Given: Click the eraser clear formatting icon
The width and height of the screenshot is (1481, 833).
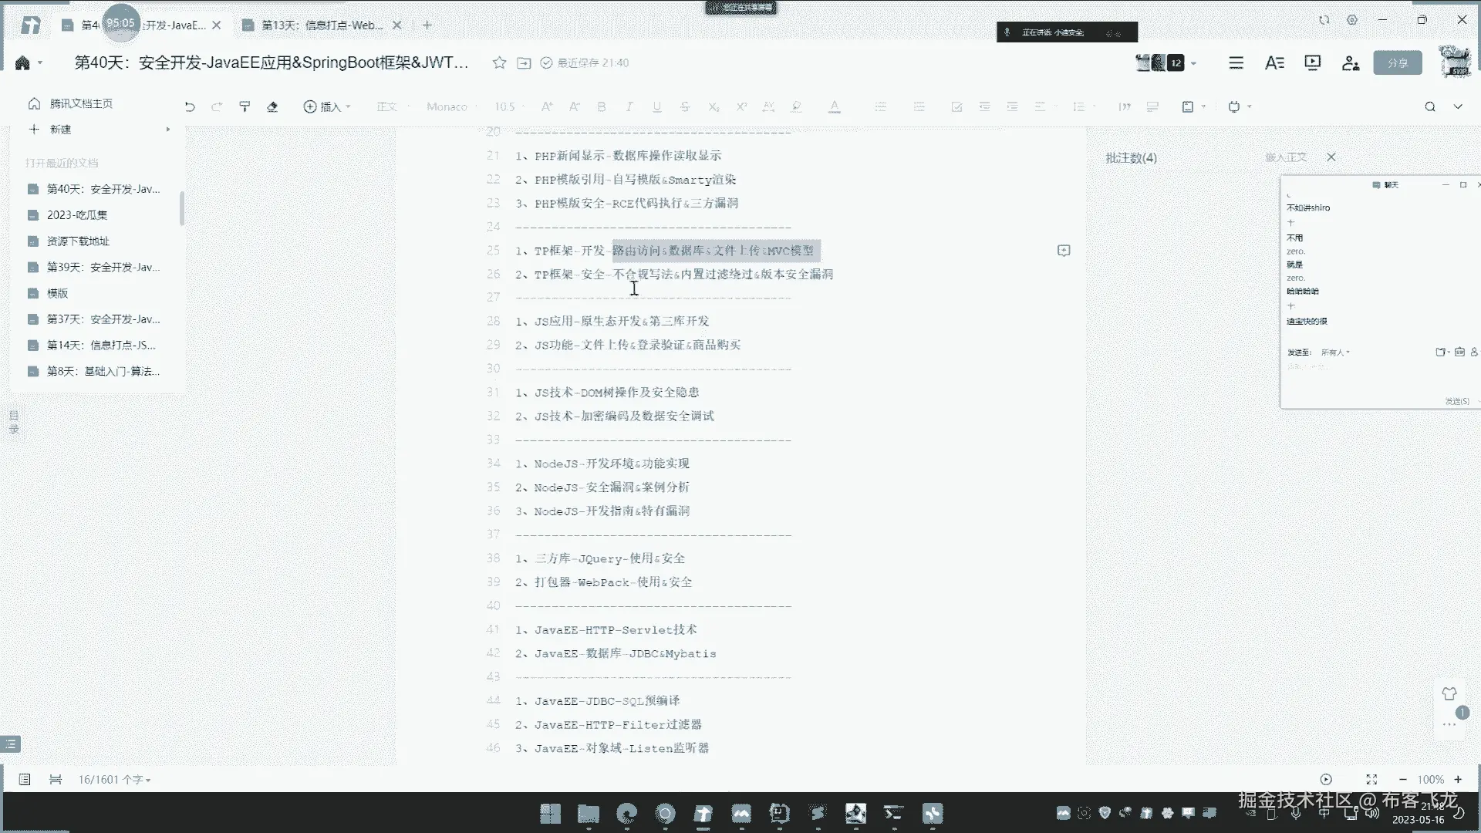Looking at the screenshot, I should pyautogui.click(x=272, y=106).
